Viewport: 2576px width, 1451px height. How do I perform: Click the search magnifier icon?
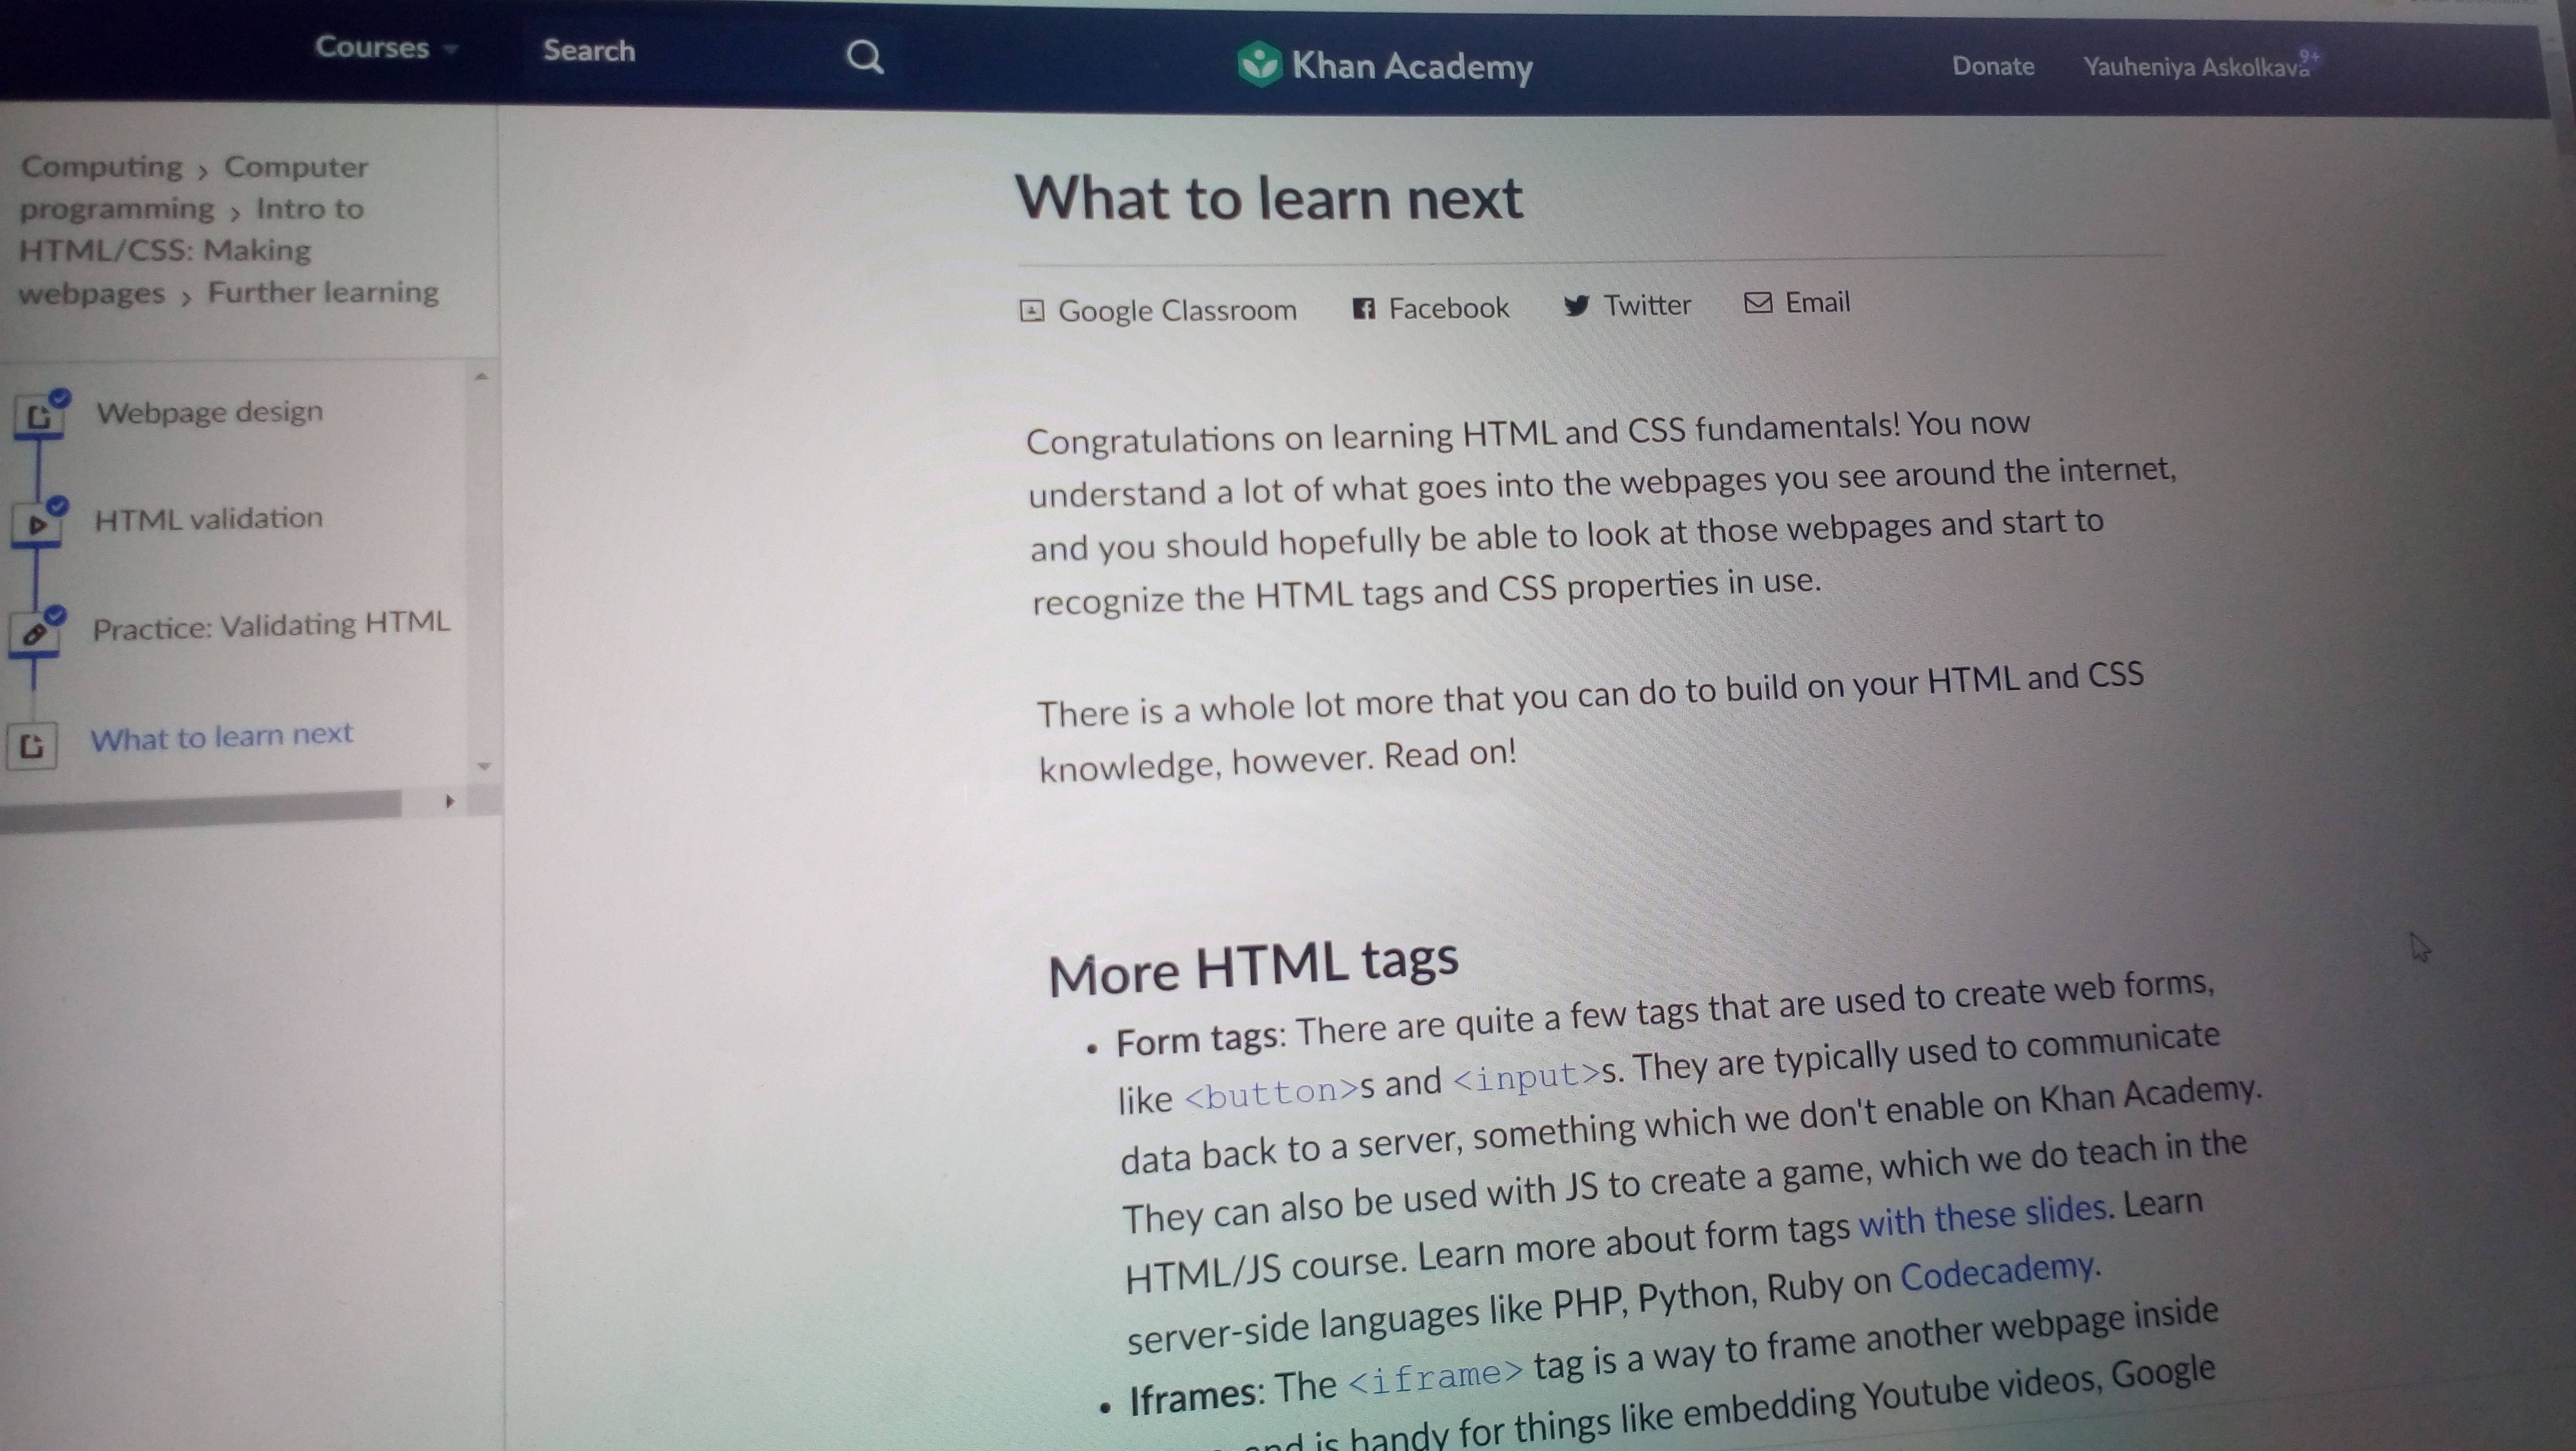coord(865,57)
